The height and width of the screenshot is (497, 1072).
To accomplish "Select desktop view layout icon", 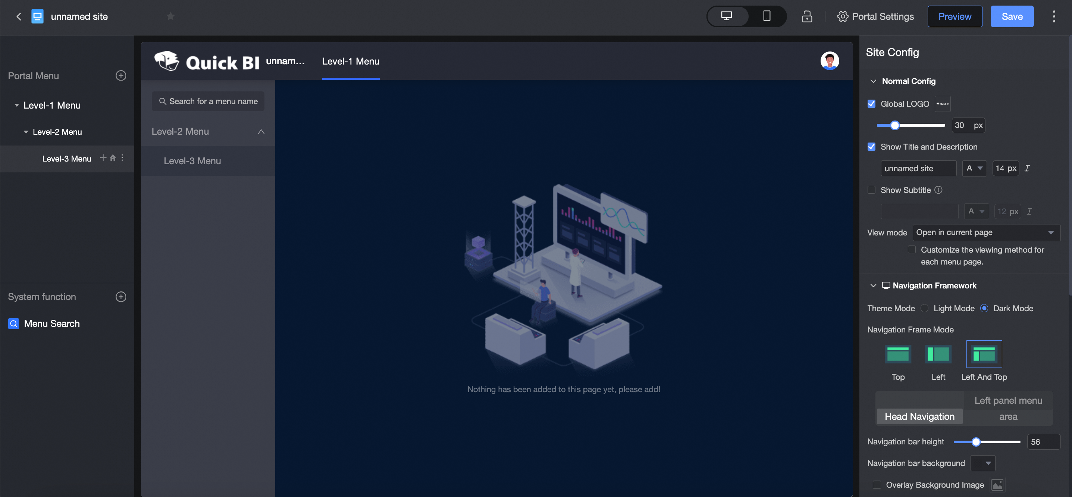I will tap(726, 16).
